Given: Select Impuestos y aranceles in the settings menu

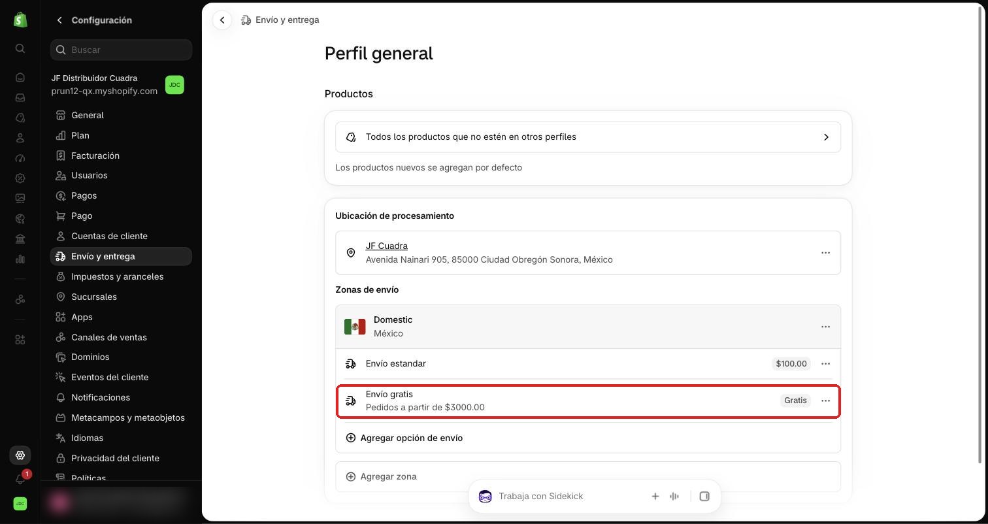Looking at the screenshot, I should point(121,277).
